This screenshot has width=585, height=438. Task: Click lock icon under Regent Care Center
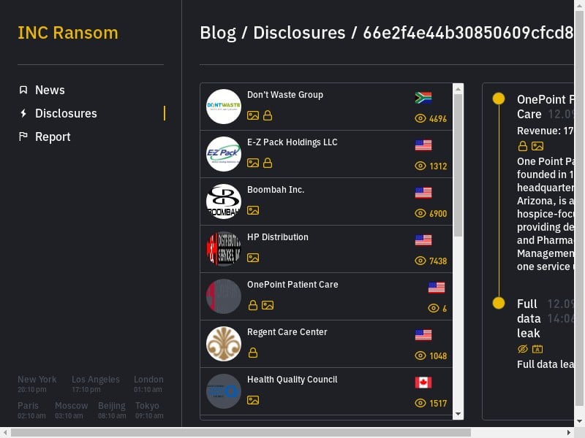(x=253, y=353)
